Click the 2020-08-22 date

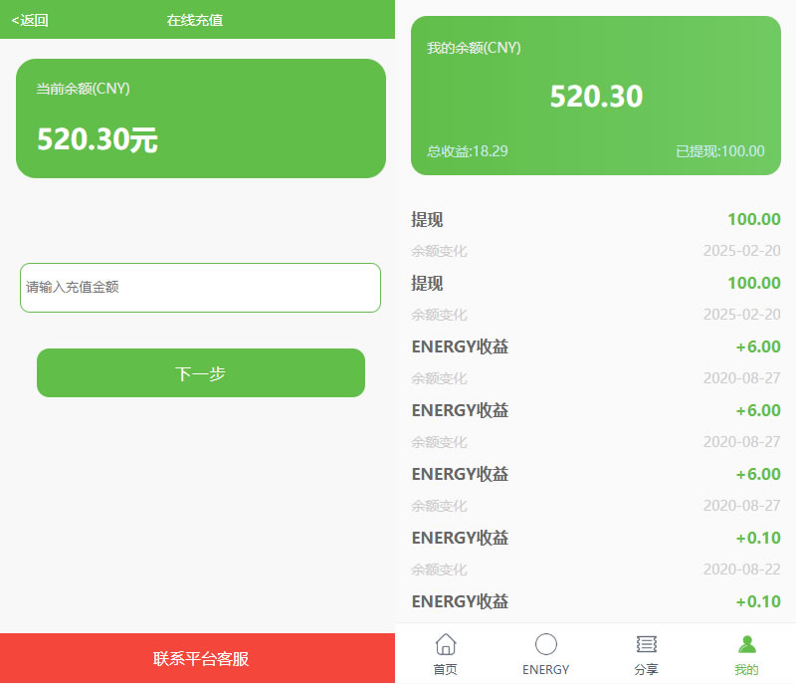[741, 570]
